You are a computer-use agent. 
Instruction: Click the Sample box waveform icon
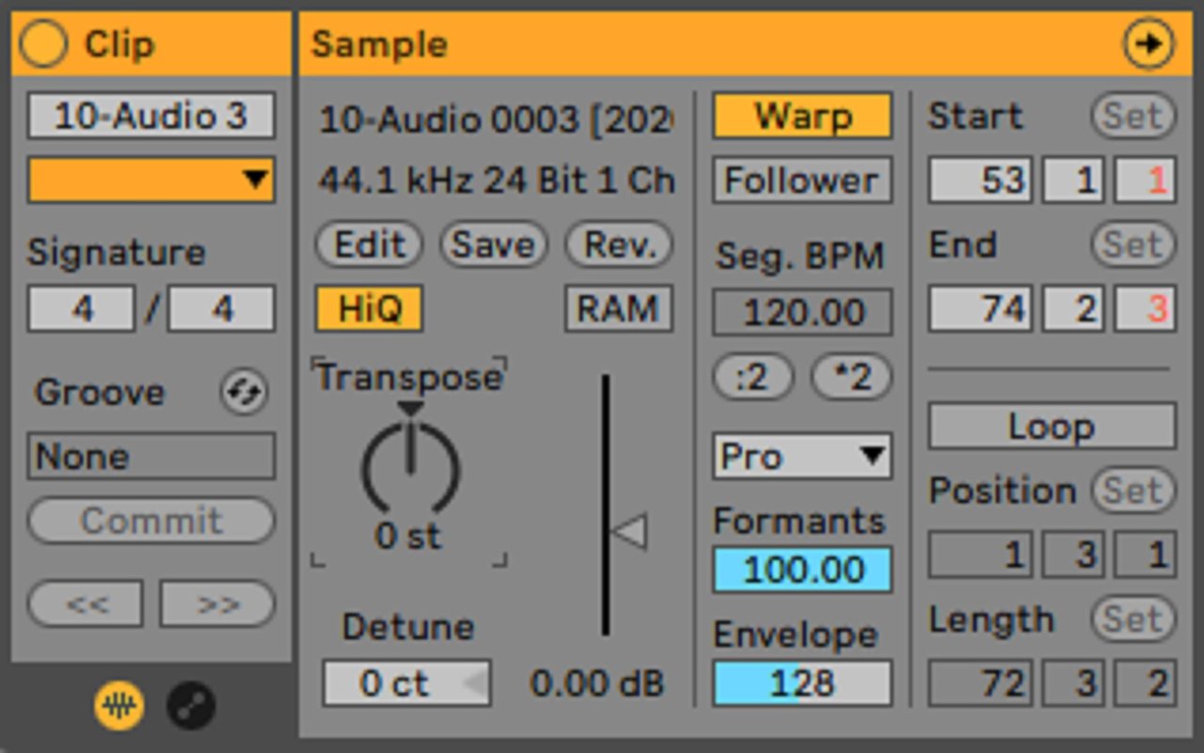[x=119, y=705]
